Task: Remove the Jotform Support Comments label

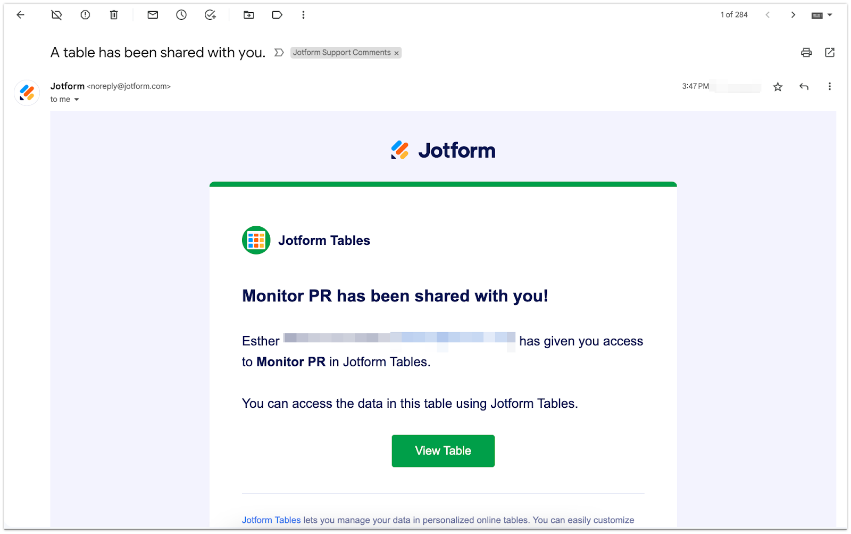Action: 396,53
